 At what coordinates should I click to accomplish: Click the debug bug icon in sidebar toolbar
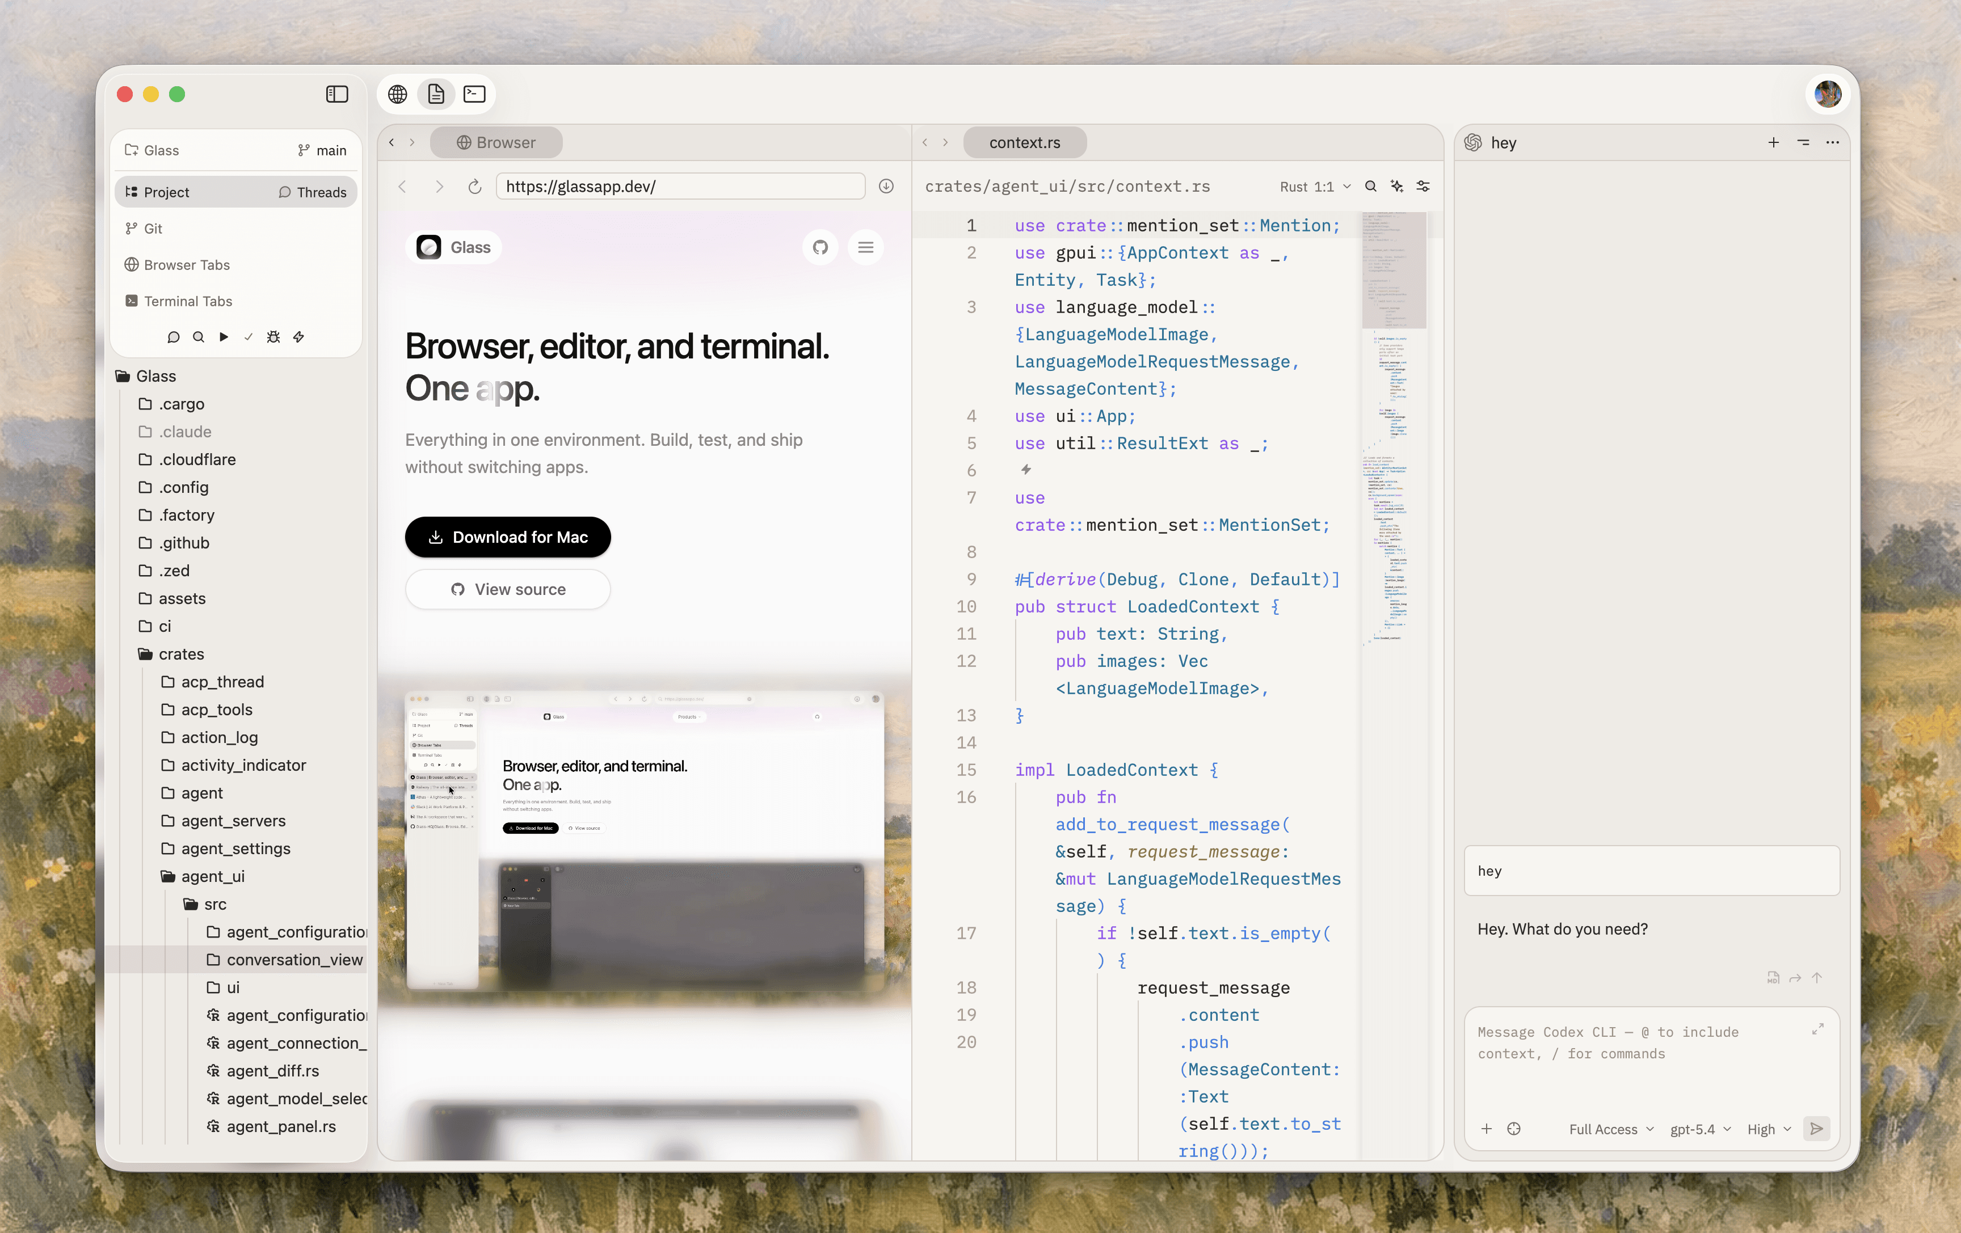click(273, 337)
